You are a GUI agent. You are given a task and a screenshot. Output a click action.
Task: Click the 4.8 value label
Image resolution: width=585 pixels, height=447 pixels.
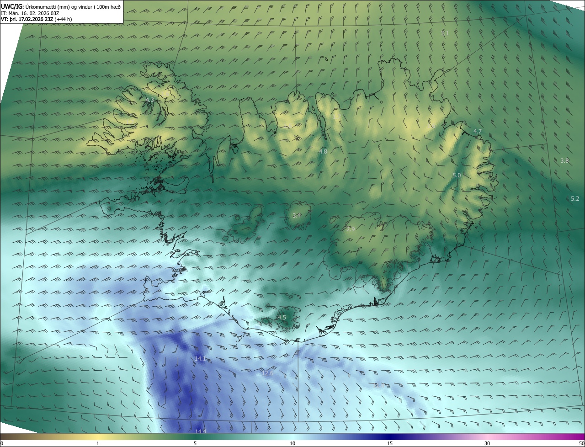[x=323, y=151]
